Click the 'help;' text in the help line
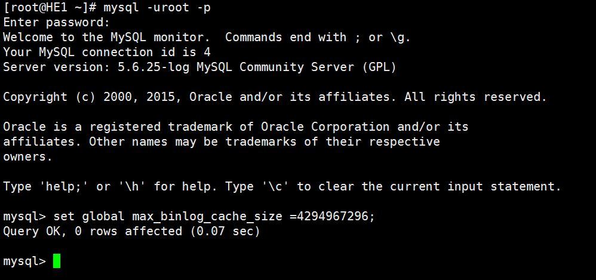Image resolution: width=596 pixels, height=280 pixels. (63, 186)
